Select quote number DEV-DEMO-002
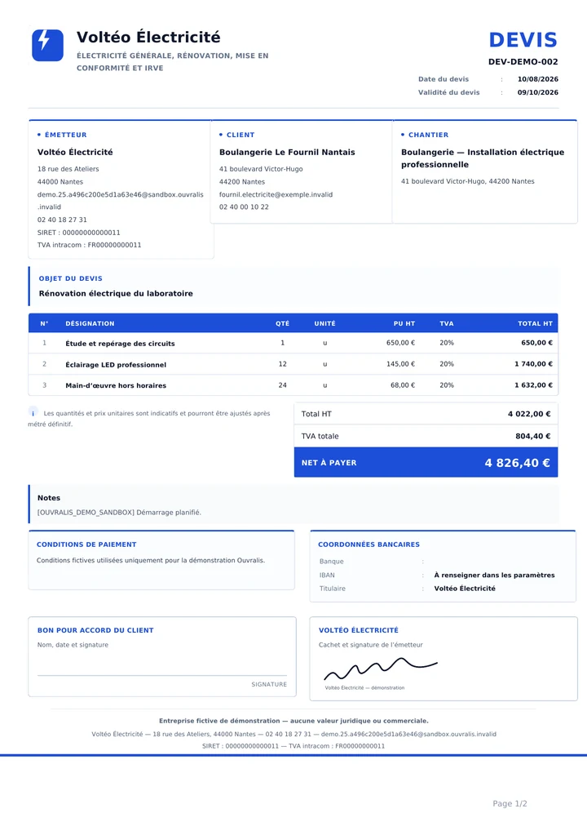The image size is (587, 831). (523, 61)
